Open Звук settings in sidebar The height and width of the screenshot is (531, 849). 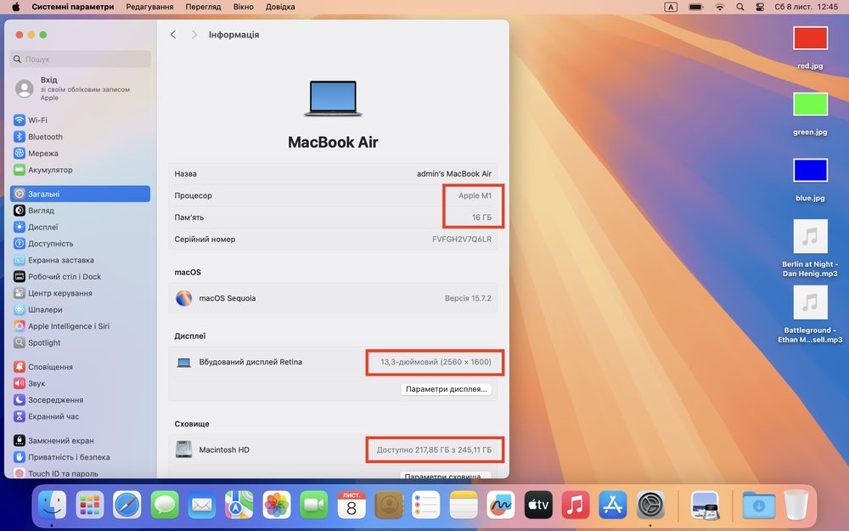[80, 383]
